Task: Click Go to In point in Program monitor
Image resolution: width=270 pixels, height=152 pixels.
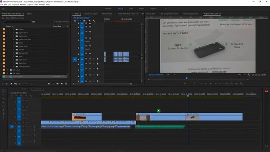Action: (201, 84)
